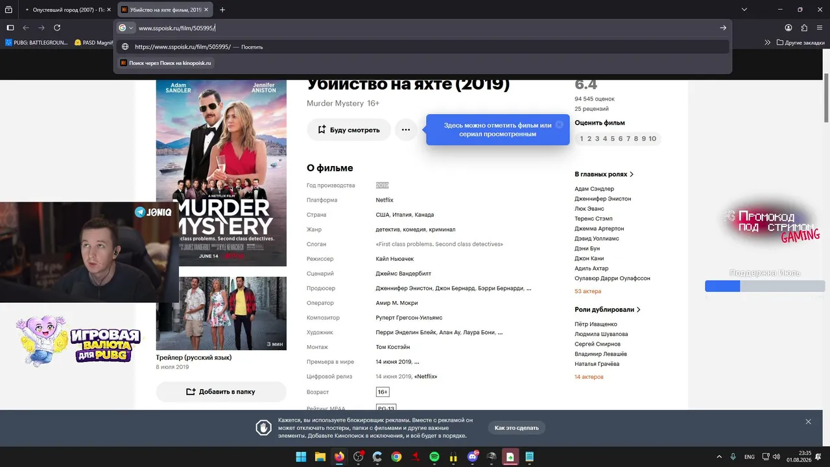The image size is (830, 467).
Task: Expand the 'В главных ролях' section
Action: [x=604, y=174]
